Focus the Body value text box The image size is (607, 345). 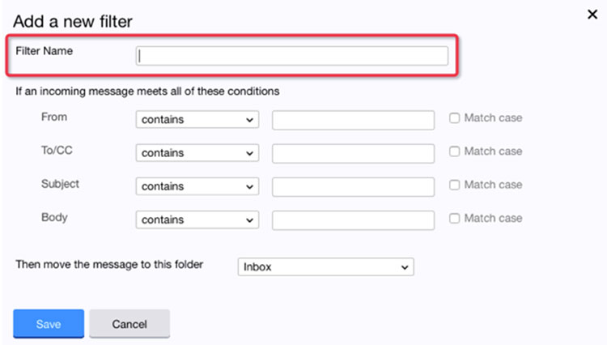point(353,220)
